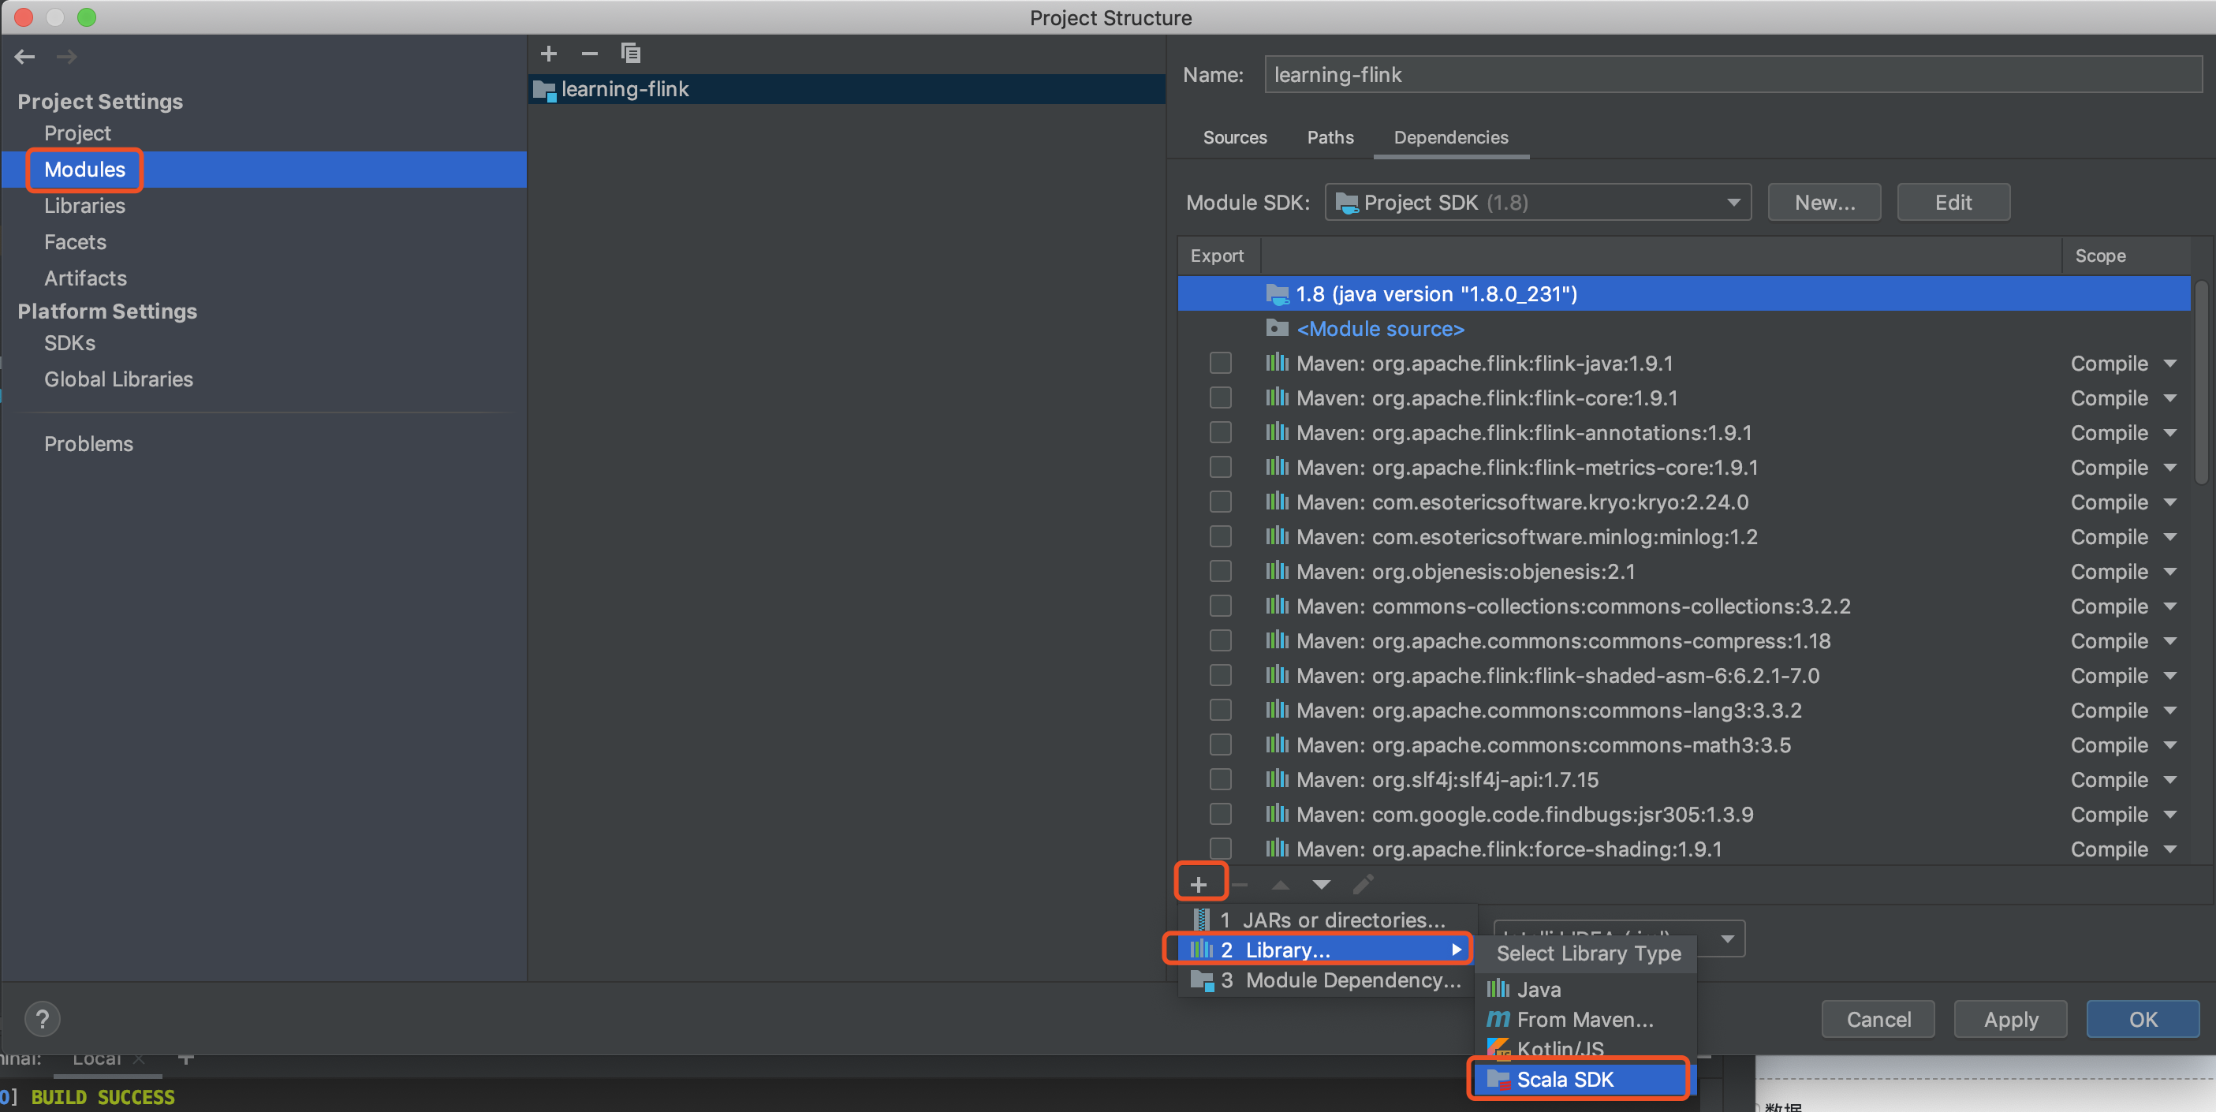
Task: Click the copy module icon
Action: 631,54
